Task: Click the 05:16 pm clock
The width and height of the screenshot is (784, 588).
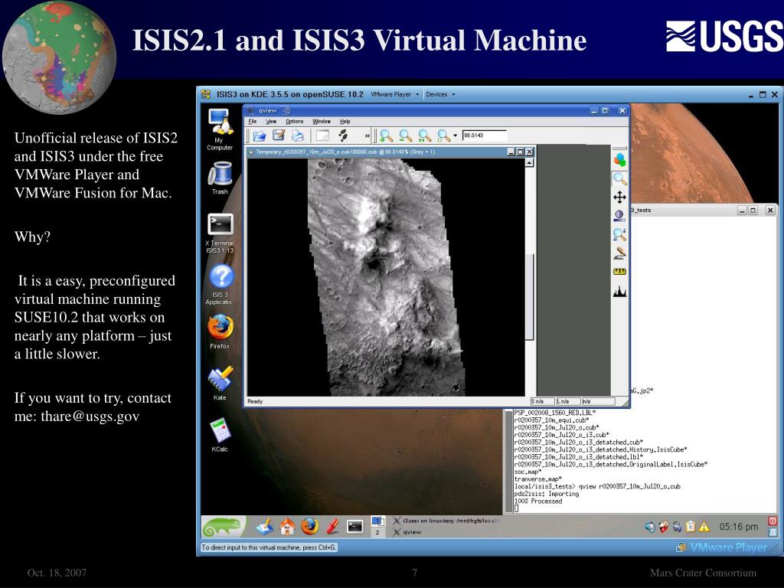Action: (738, 527)
